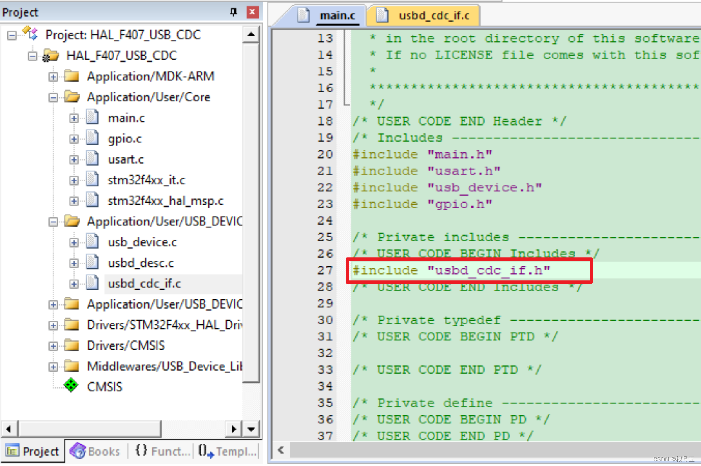Click line 22 include "usb_device.h"
This screenshot has height=466, width=701.
[447, 188]
